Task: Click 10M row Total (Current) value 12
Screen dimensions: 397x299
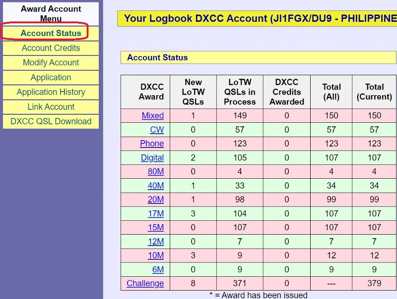Action: coord(374,255)
